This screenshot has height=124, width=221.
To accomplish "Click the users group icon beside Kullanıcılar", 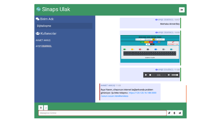I will tap(38, 33).
